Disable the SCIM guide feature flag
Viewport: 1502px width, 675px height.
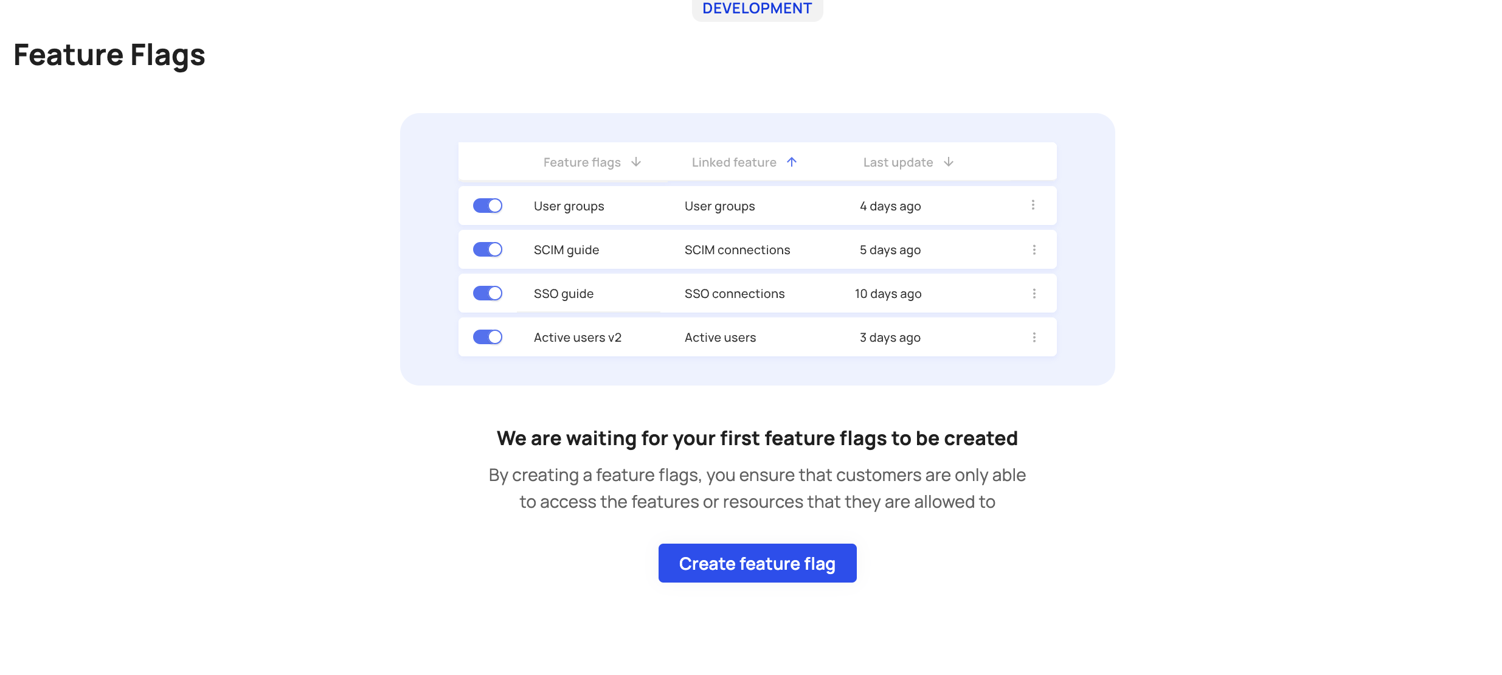(x=488, y=249)
